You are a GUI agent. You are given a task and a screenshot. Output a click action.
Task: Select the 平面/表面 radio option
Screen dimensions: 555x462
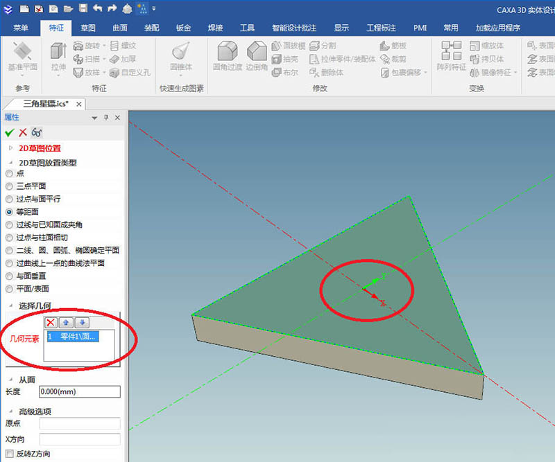[x=9, y=289]
